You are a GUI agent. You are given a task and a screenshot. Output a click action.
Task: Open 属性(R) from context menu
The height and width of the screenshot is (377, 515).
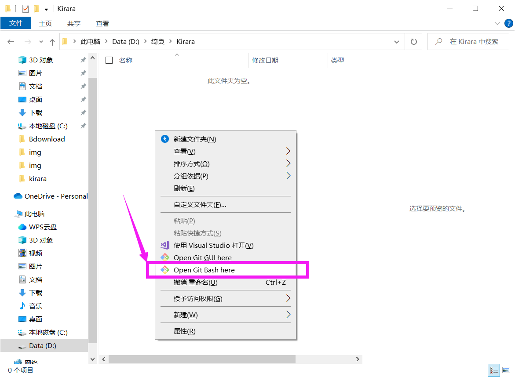click(x=226, y=331)
